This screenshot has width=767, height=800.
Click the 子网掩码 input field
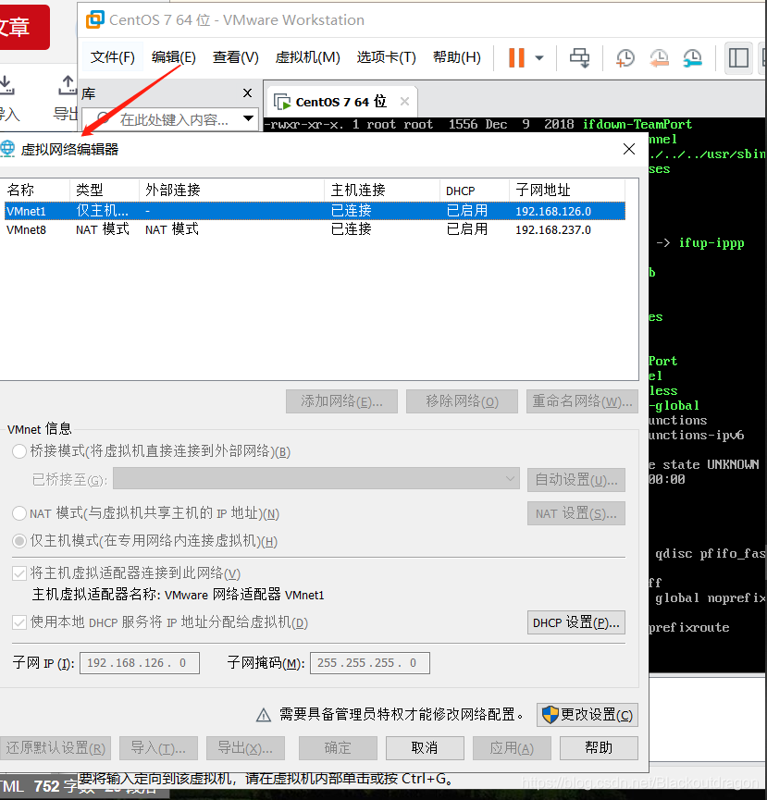click(370, 663)
